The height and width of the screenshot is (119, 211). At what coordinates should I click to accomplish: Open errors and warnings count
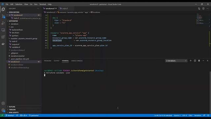23,115
